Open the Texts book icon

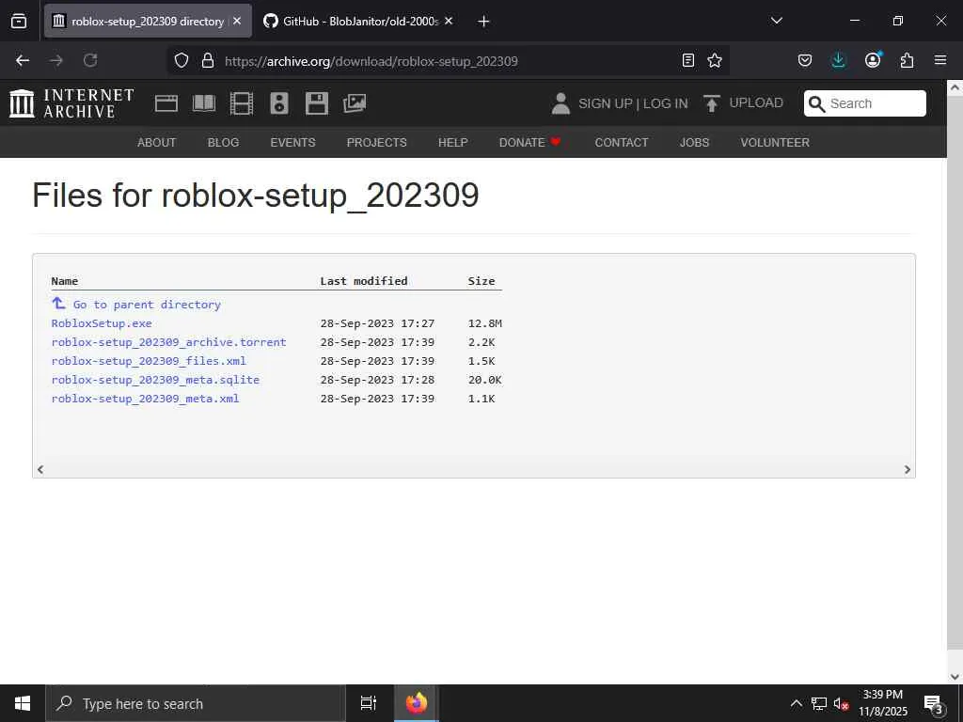tap(204, 103)
